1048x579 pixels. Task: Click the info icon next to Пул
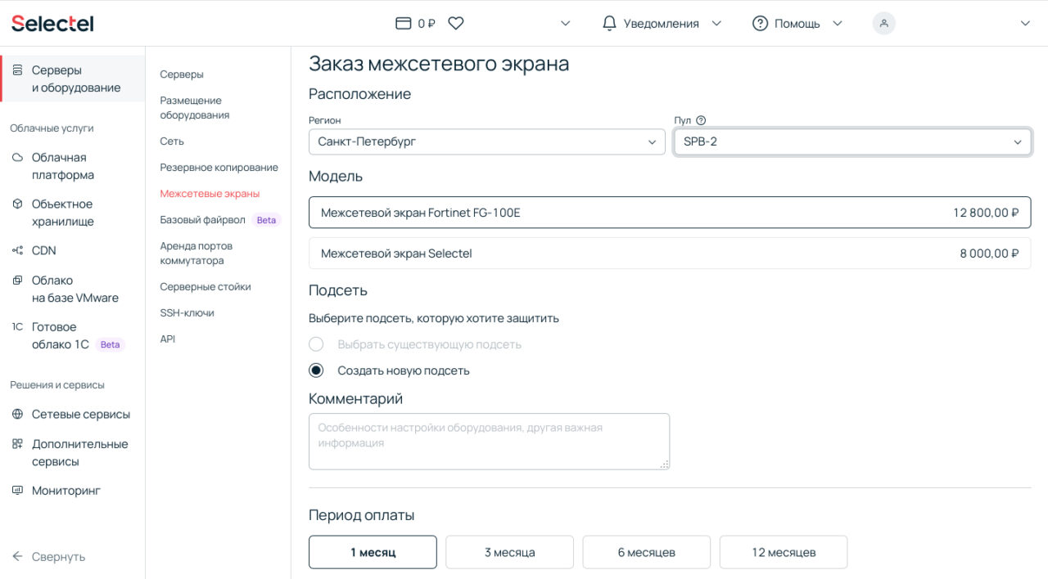coord(701,120)
